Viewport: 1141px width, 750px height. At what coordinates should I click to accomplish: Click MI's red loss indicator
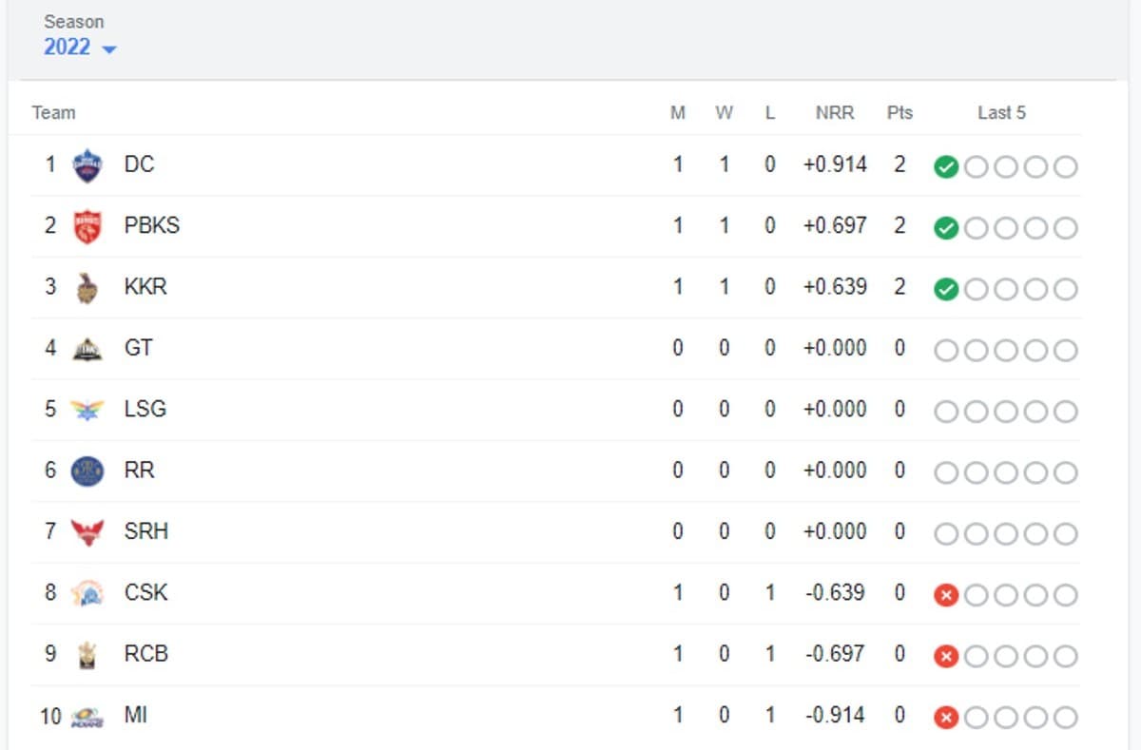pyautogui.click(x=946, y=718)
